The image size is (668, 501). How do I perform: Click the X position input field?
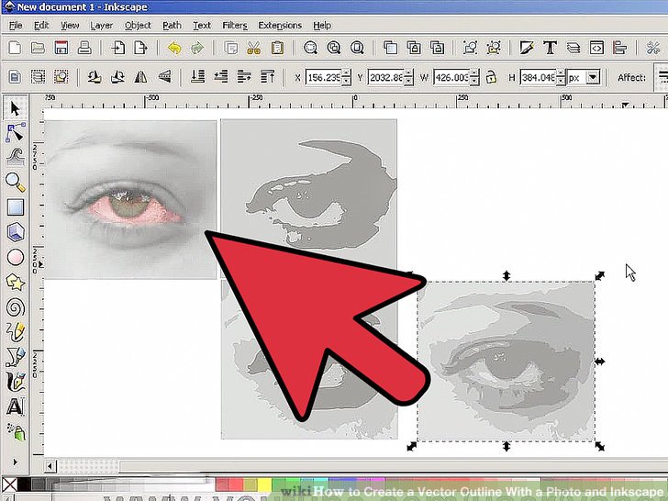coord(323,77)
